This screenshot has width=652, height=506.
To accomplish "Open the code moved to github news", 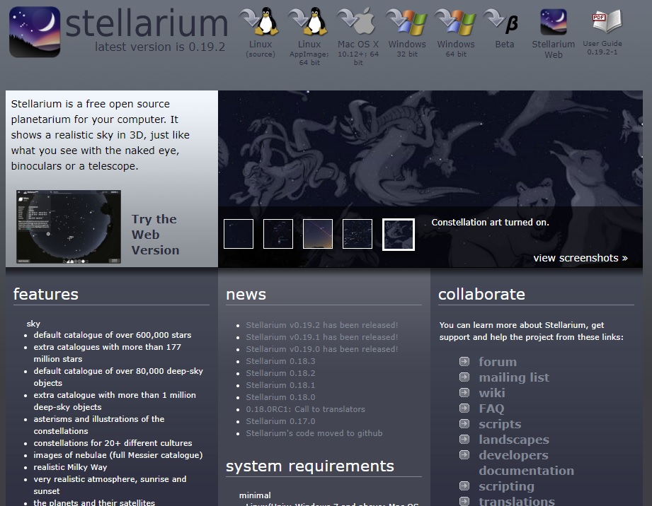I will pos(314,433).
